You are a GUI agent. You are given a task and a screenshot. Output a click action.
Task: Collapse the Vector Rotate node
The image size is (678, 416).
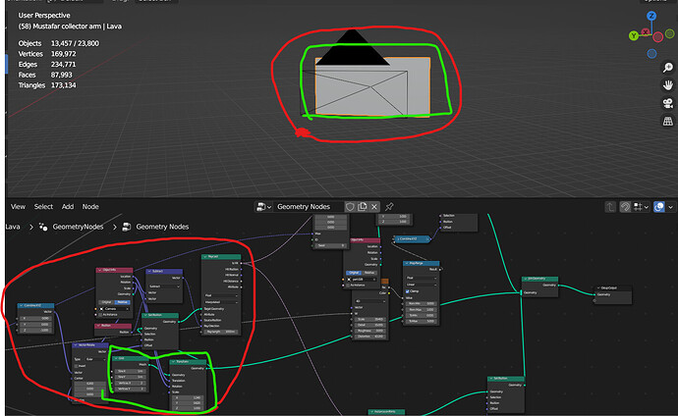[76, 345]
